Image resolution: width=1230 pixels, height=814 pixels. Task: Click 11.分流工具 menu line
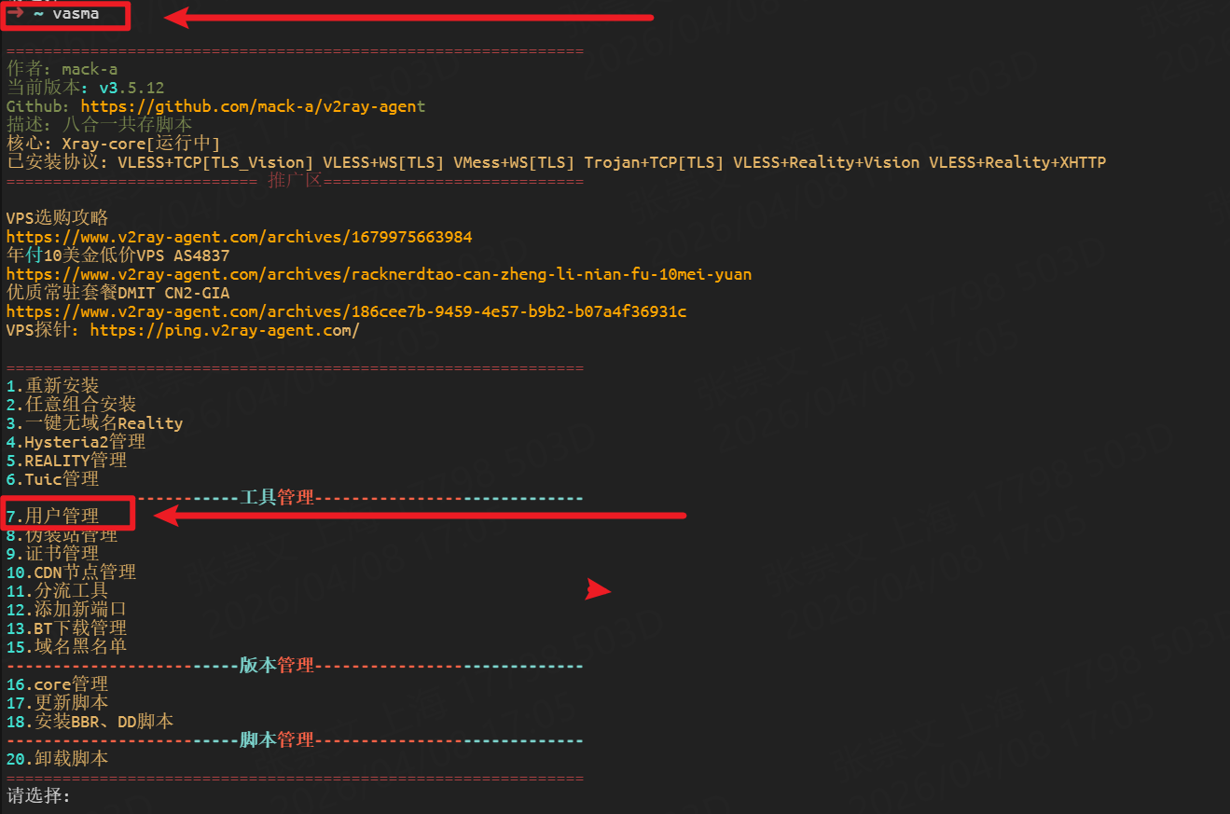(57, 590)
